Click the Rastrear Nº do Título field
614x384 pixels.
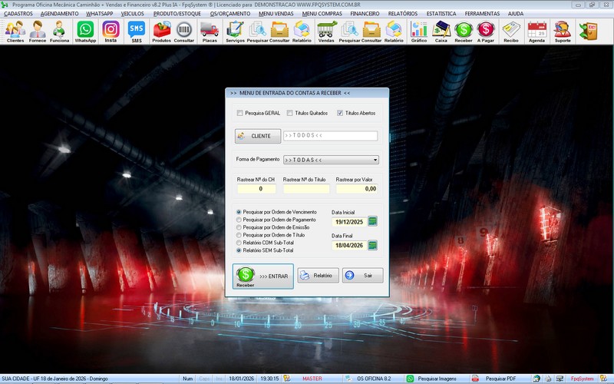pos(306,188)
